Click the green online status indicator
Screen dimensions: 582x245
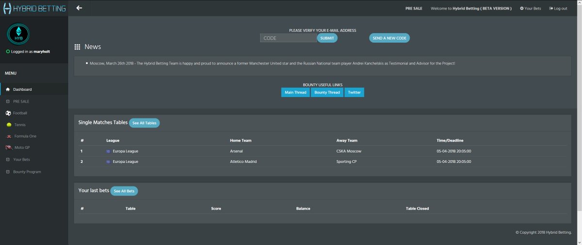click(x=8, y=51)
